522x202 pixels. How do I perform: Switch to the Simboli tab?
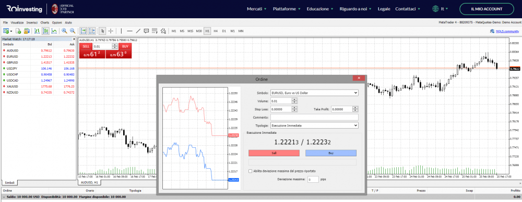click(x=9, y=183)
